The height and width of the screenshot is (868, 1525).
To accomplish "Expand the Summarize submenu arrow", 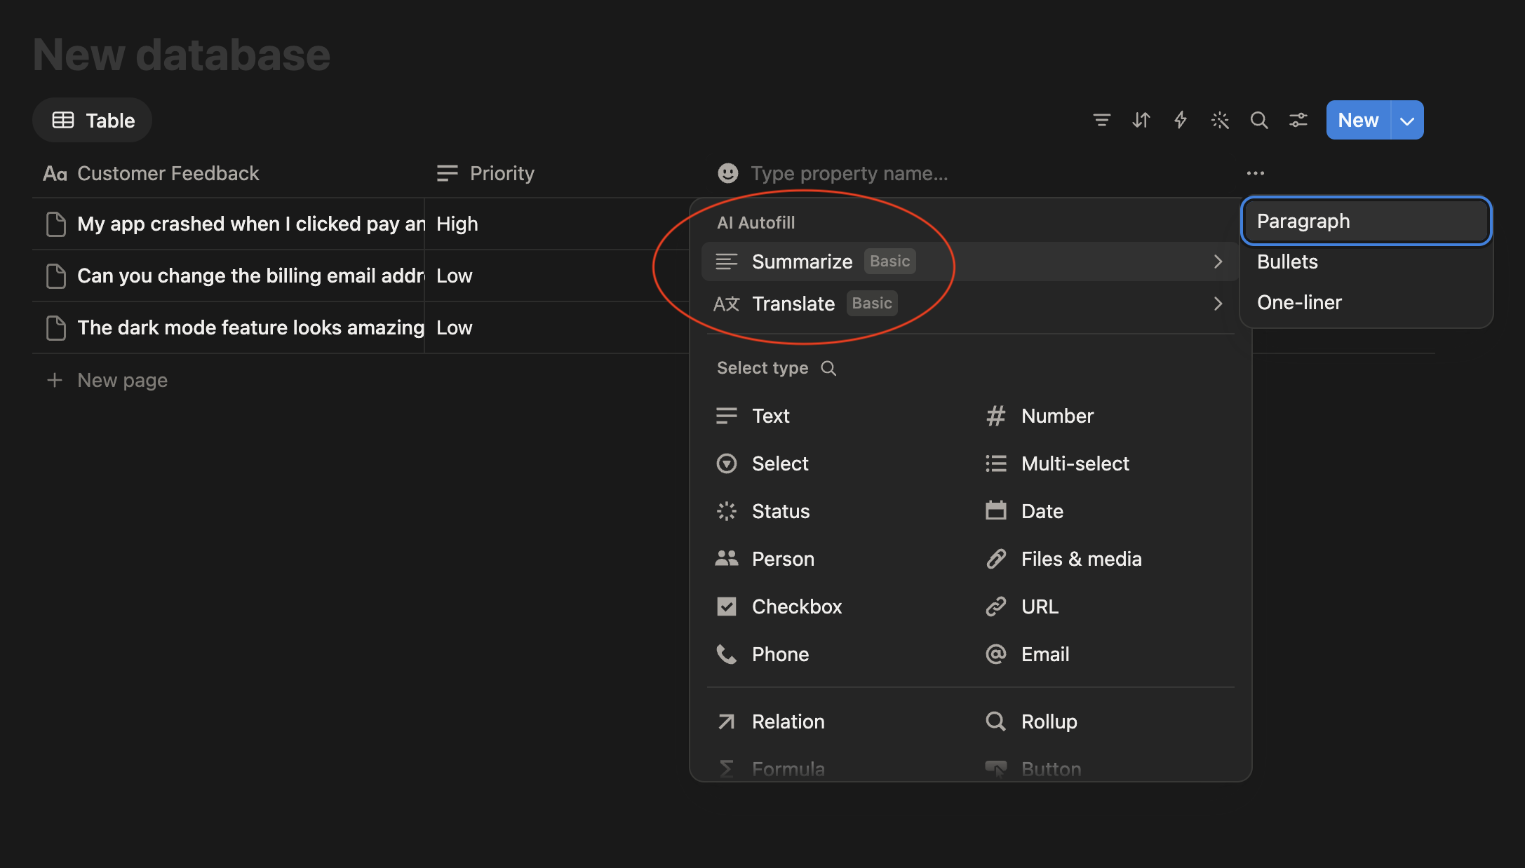I will (x=1218, y=262).
